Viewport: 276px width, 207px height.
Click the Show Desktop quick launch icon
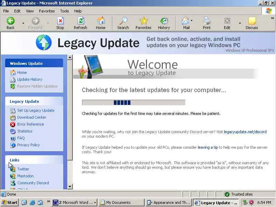[x=24, y=203]
